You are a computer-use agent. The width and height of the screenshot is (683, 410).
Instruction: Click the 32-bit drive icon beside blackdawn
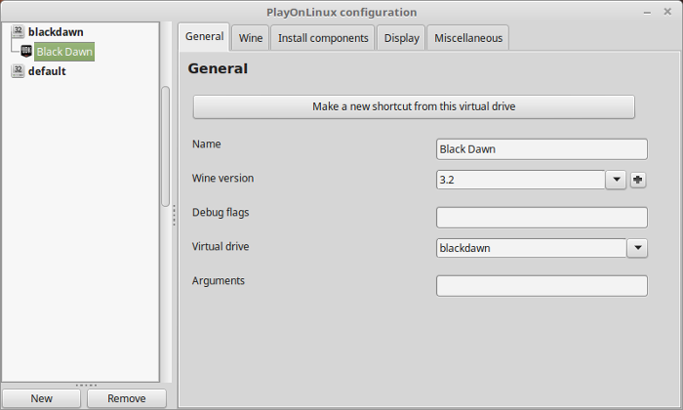point(18,31)
